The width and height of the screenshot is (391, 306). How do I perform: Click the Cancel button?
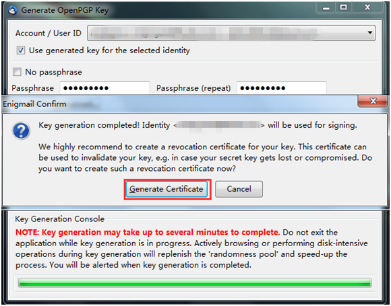[239, 189]
